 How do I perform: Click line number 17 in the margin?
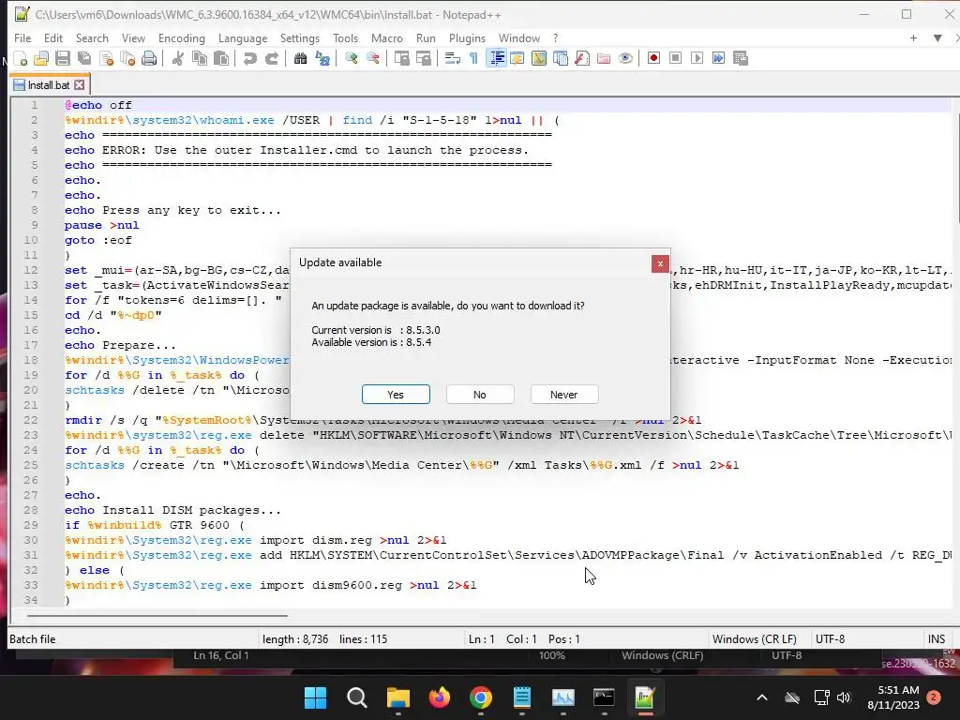click(x=31, y=345)
